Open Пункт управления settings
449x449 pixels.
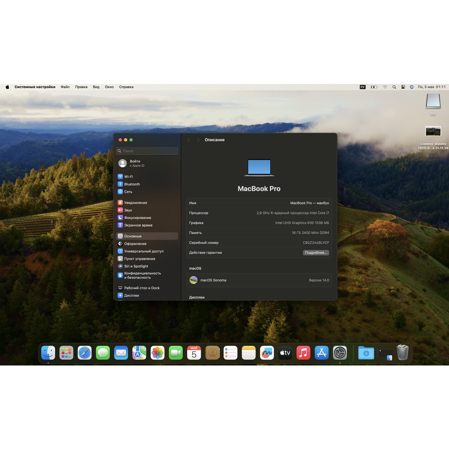click(147, 259)
